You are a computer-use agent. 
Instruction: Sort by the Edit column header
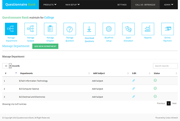pos(134,73)
